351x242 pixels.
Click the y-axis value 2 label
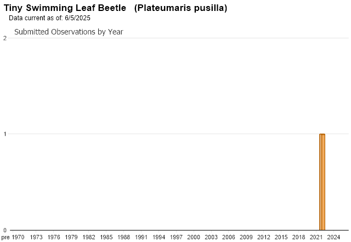pyautogui.click(x=5, y=38)
